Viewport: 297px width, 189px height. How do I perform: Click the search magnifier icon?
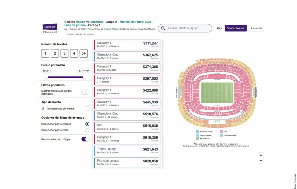[163, 28]
